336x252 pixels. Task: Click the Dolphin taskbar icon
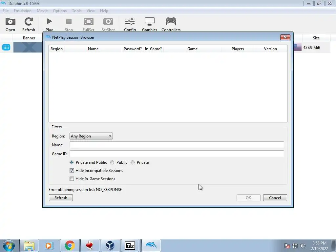tap(151, 245)
